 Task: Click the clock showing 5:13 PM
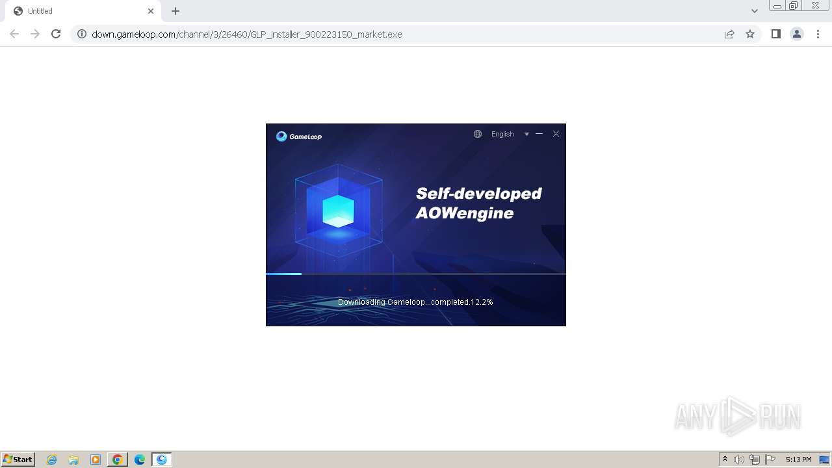[x=798, y=460]
